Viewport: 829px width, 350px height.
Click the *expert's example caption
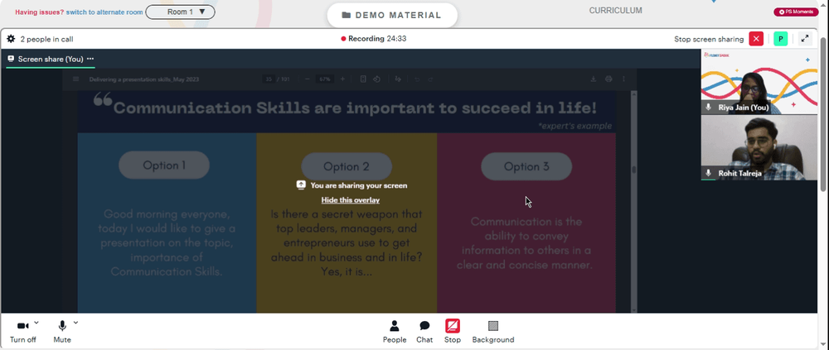574,126
